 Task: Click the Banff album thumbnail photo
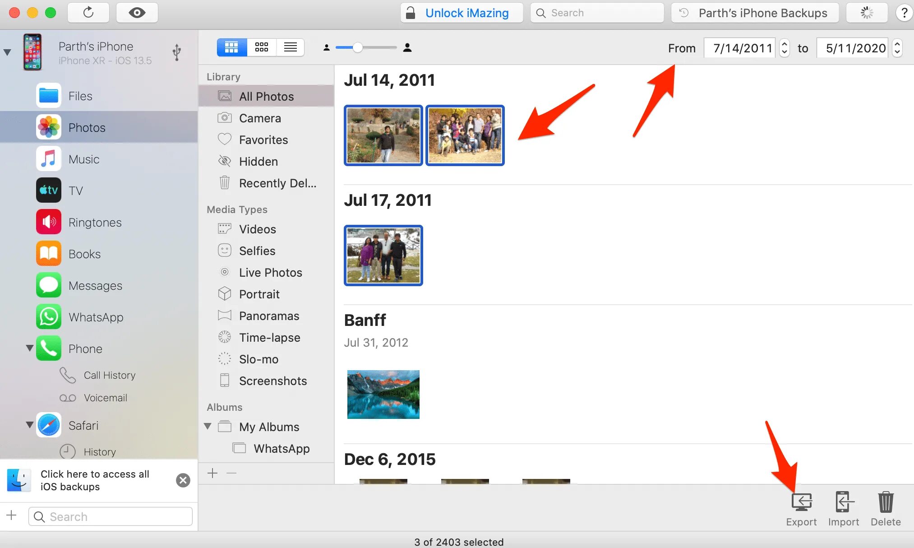383,393
